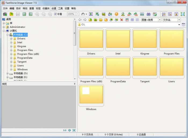The image size is (188, 138).
Task: Click the 1:1 actual size preview button
Action: (65, 130)
